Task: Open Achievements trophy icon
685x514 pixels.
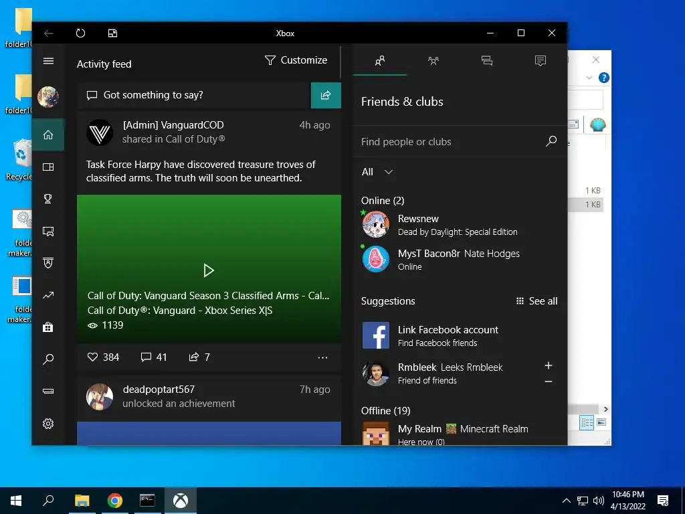Action: [48, 199]
